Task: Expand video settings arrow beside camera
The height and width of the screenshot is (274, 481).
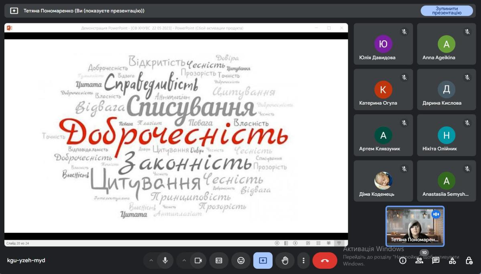Action: [184, 260]
